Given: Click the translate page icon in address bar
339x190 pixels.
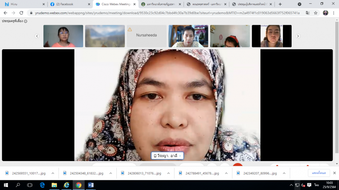Looking at the screenshot, I should click(308, 13).
